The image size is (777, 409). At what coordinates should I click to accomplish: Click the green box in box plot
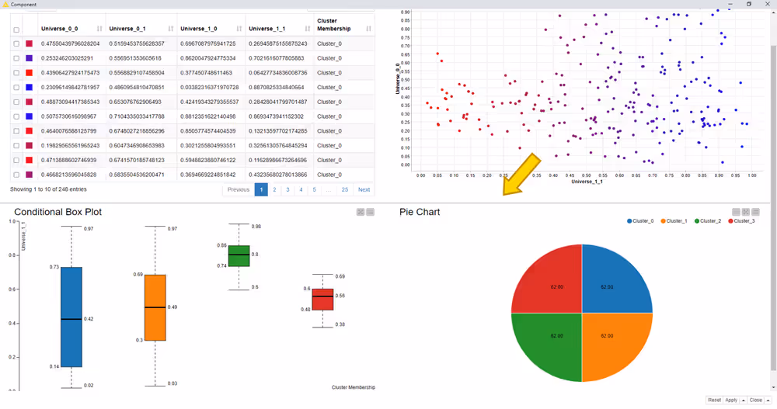[239, 255]
